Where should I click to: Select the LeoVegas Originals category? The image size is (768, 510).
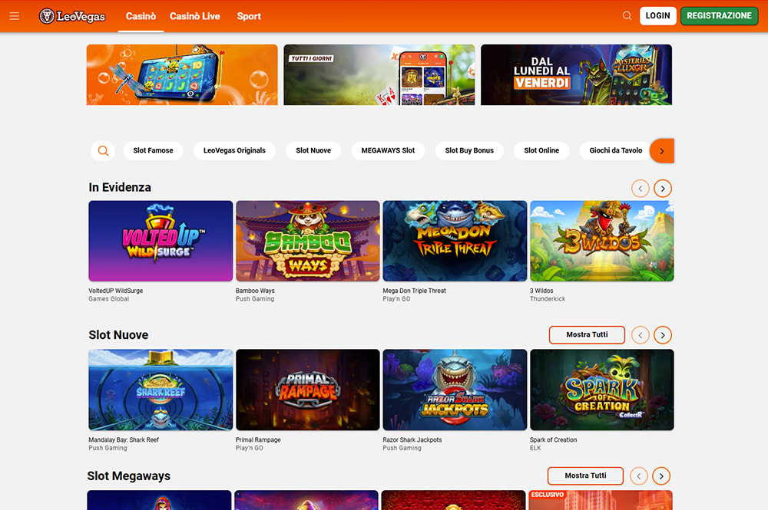234,150
